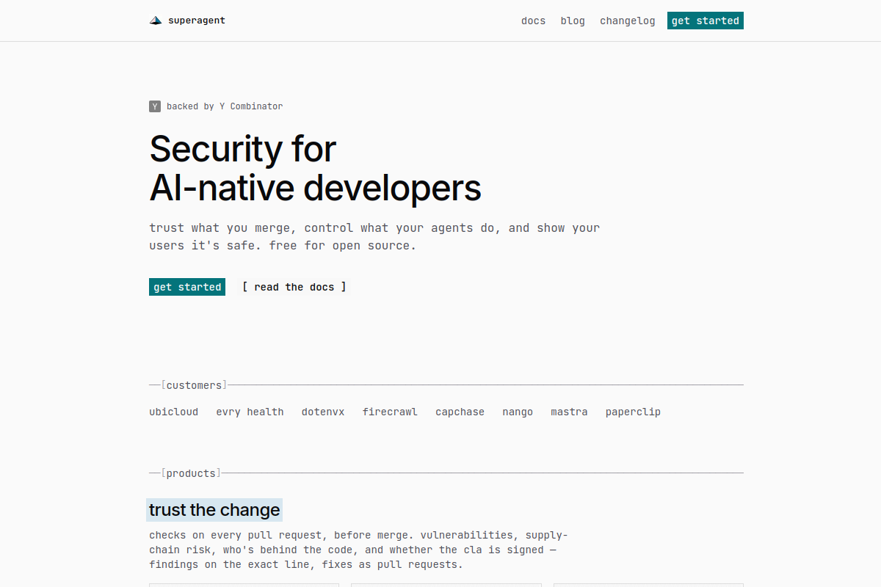Select the dotenvx customer name
881x587 pixels.
point(323,412)
